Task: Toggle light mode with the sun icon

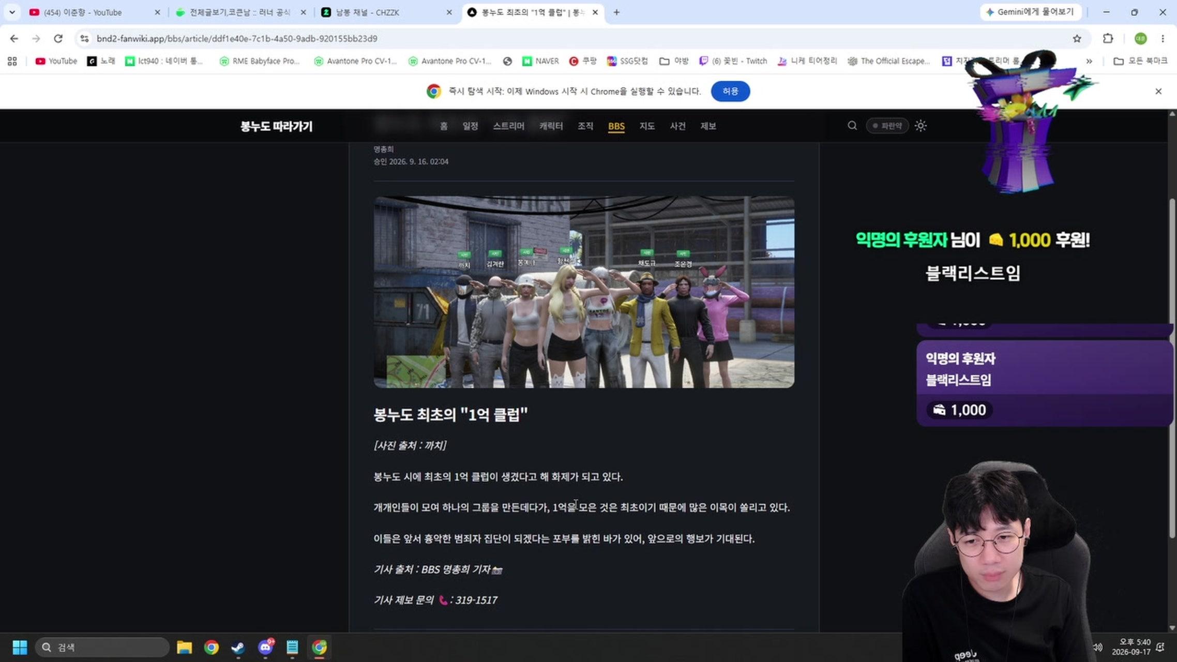Action: (x=921, y=126)
